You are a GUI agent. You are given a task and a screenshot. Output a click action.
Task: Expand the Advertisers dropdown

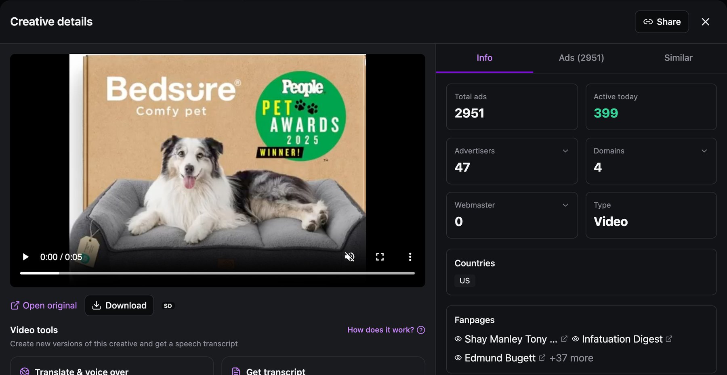pos(565,151)
